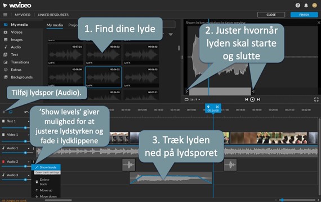The image size is (321, 202).
Task: Open the user avatar menu
Action: (314, 5)
